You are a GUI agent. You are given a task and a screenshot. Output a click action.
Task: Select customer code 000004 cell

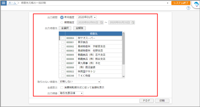coord(71,38)
